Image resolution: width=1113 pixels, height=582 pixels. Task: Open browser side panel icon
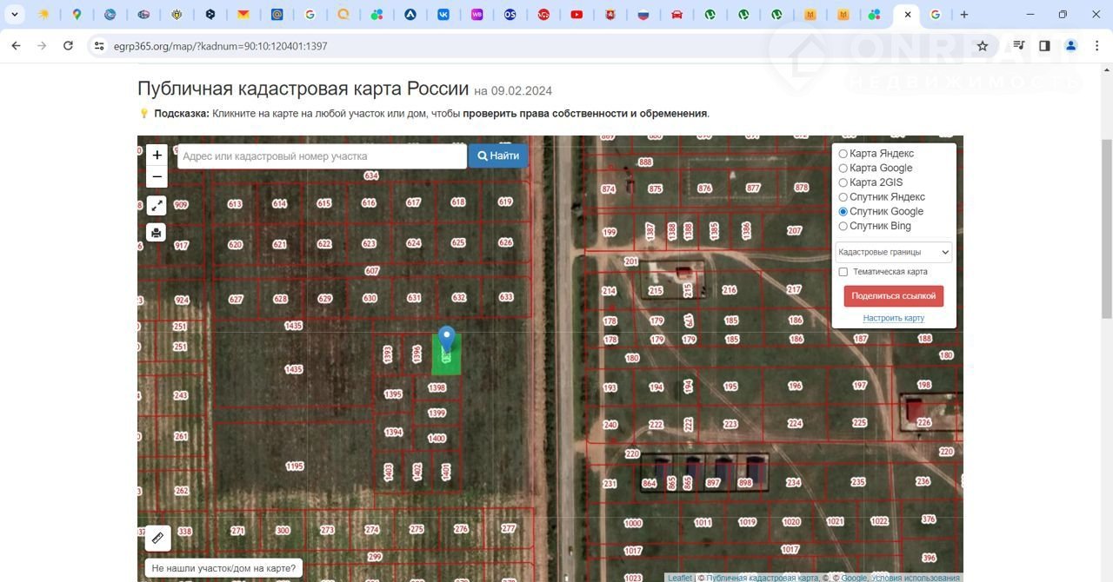click(1044, 46)
